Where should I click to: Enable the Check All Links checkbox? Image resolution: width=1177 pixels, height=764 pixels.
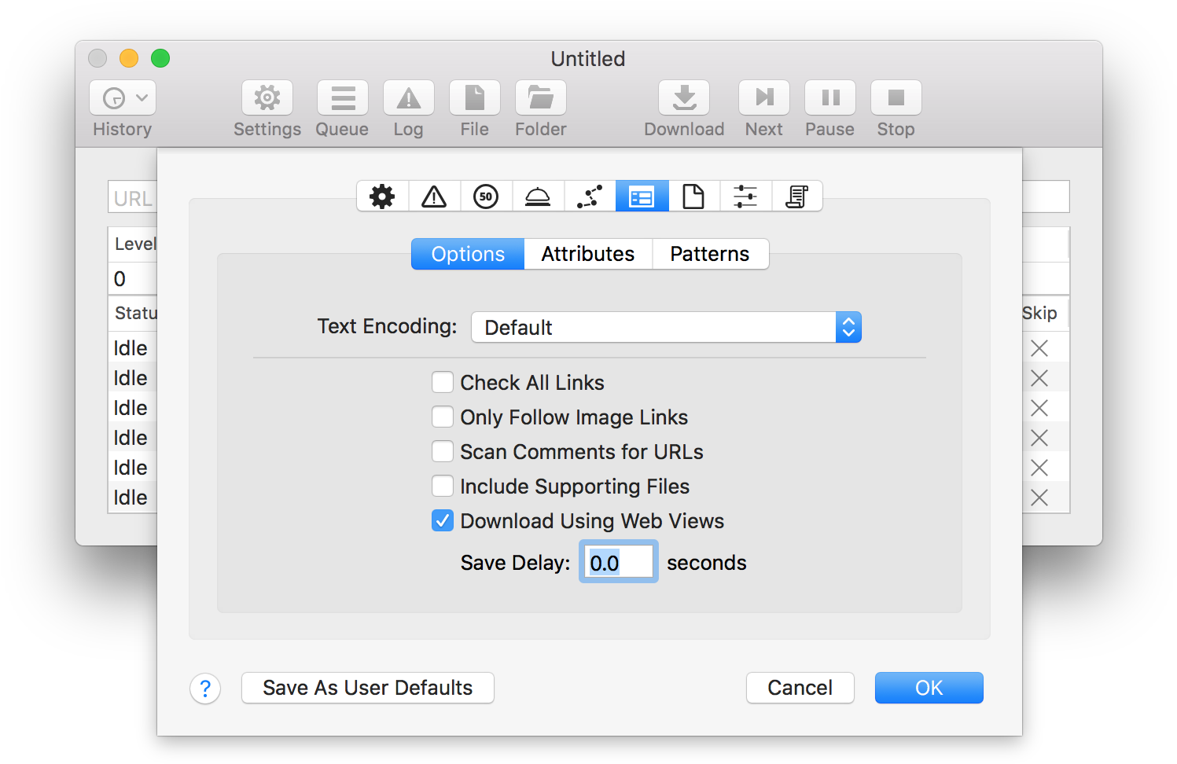443,383
